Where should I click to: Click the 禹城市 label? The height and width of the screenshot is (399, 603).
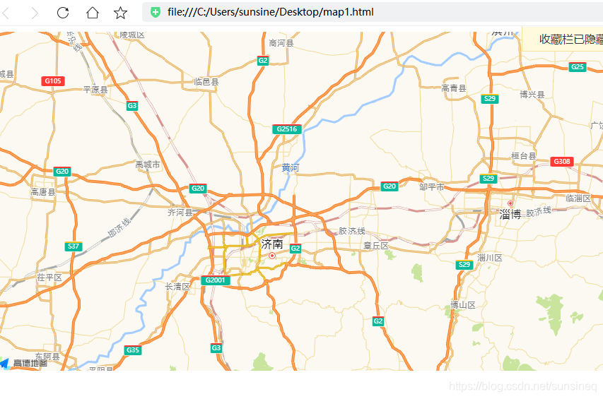148,165
